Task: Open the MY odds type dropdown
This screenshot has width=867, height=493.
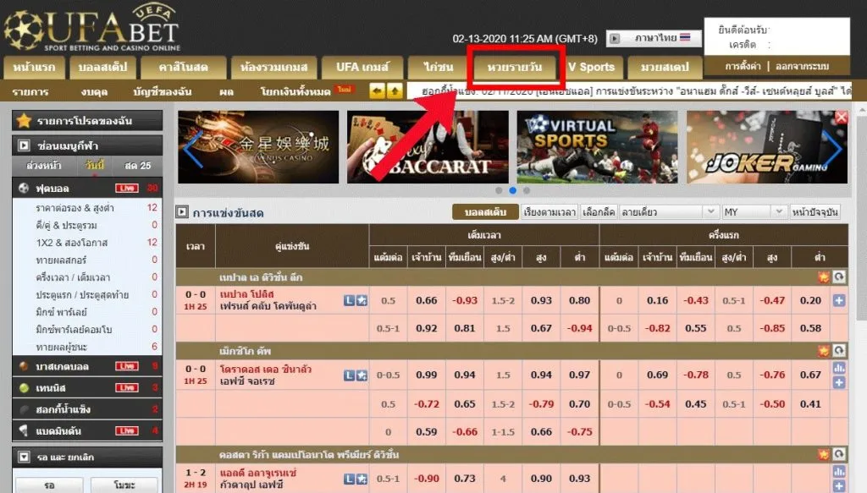Action: [x=754, y=212]
